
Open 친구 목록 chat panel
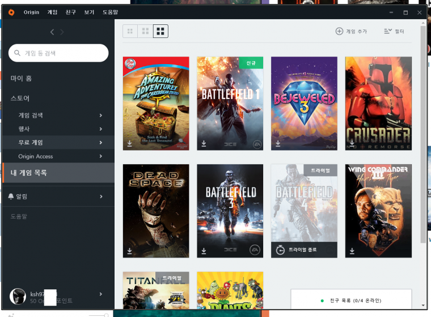tap(351, 301)
